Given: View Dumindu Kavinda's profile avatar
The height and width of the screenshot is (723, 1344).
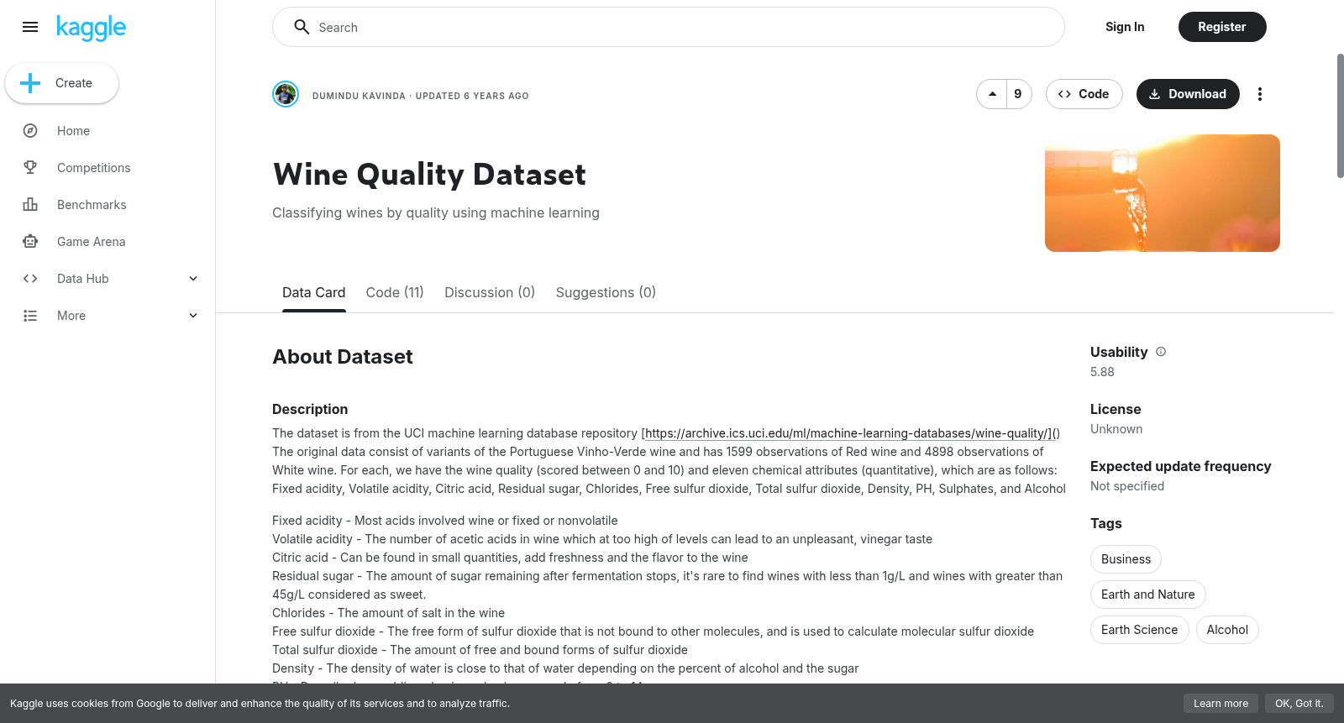Looking at the screenshot, I should pos(286,94).
